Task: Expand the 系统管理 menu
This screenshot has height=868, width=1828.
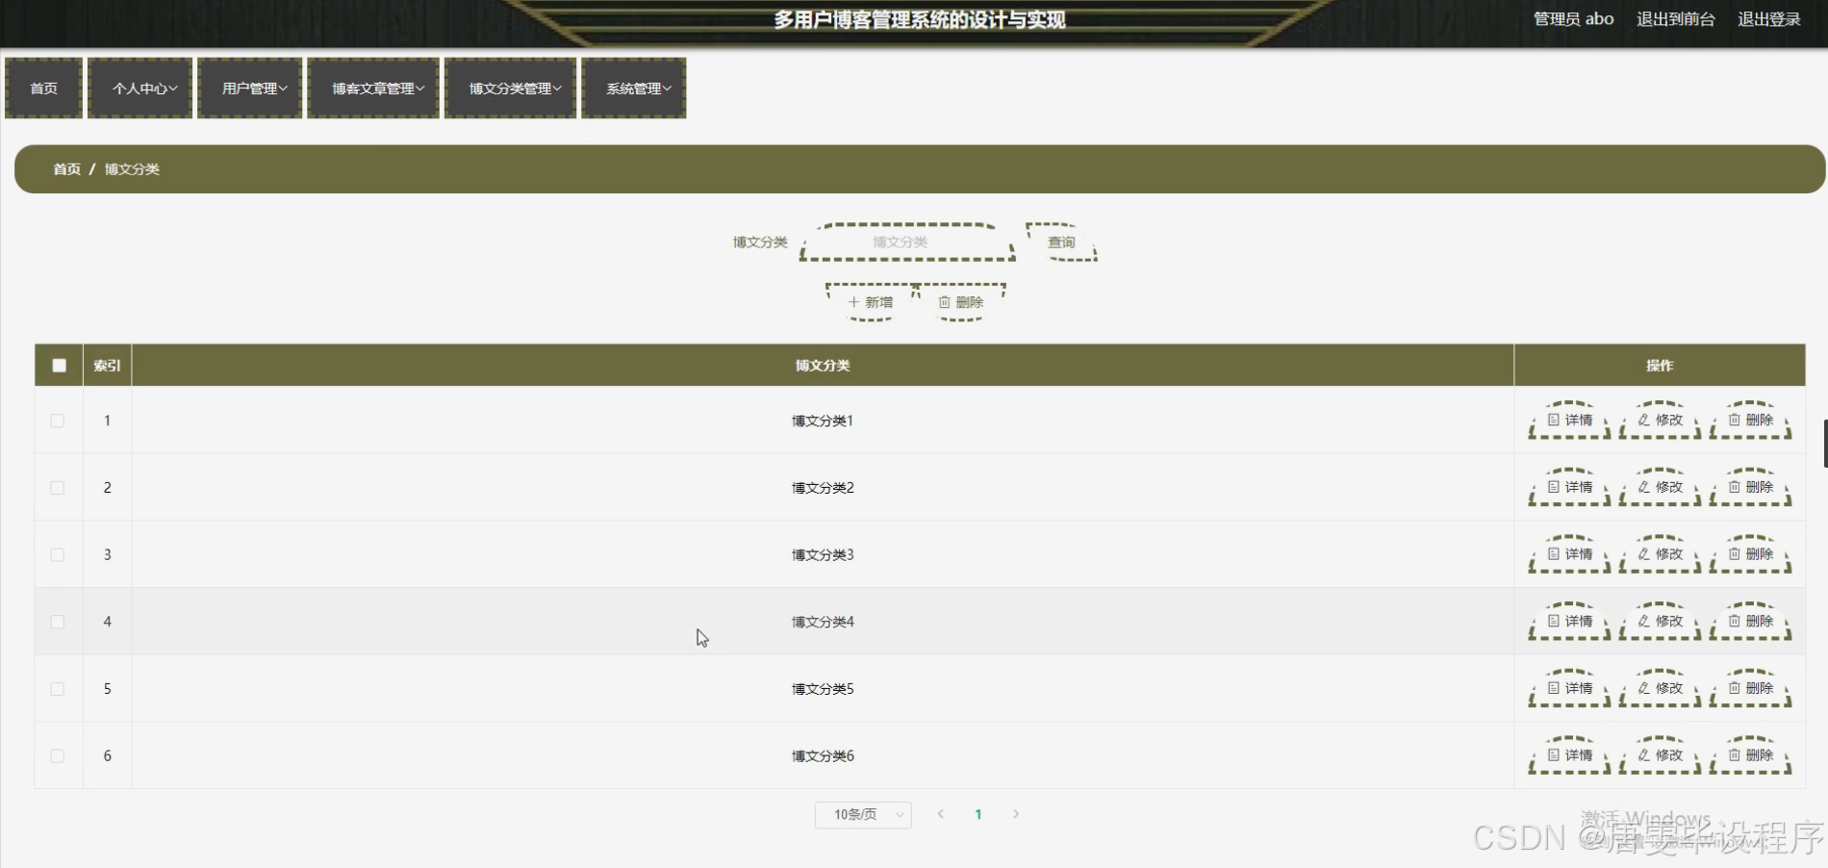Action: coord(634,89)
